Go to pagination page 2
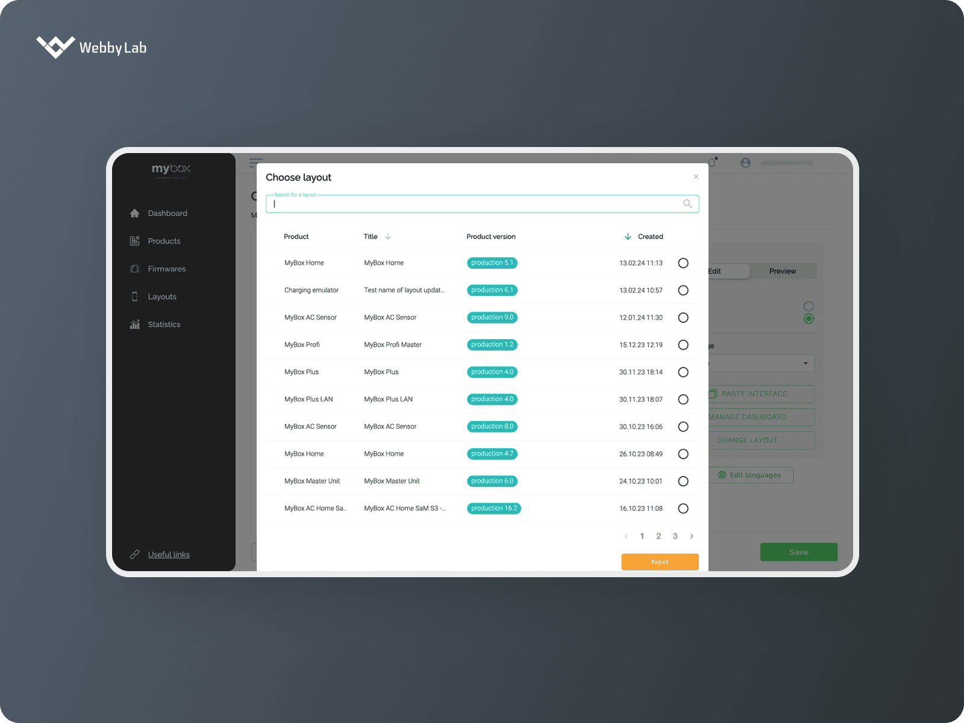 tap(659, 536)
